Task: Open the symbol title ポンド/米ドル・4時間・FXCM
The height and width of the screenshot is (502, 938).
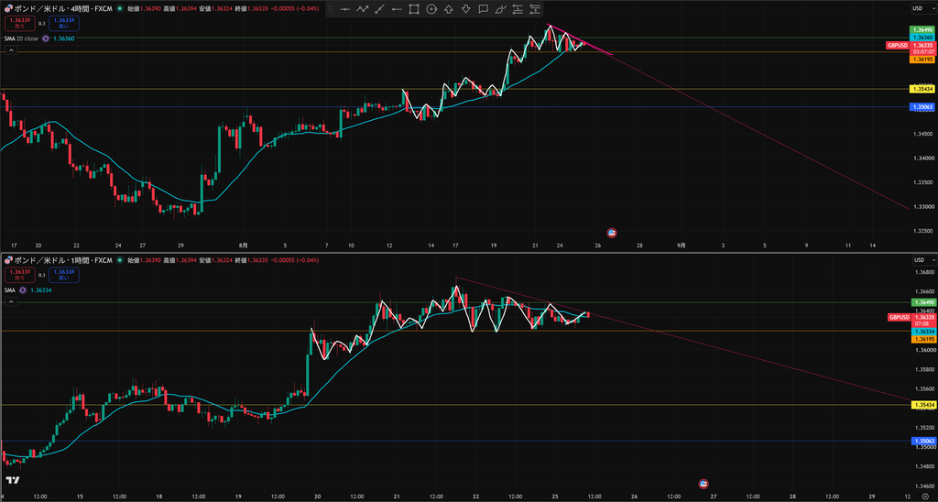Action: 63,9
